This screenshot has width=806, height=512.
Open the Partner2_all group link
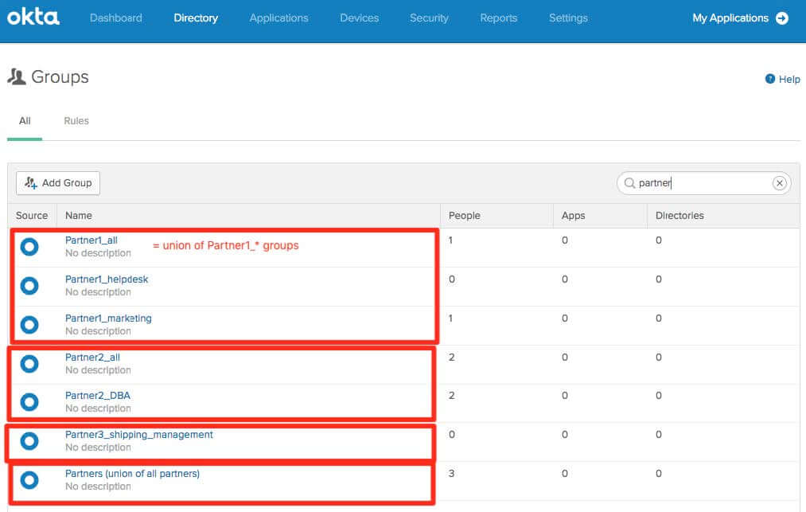(92, 358)
